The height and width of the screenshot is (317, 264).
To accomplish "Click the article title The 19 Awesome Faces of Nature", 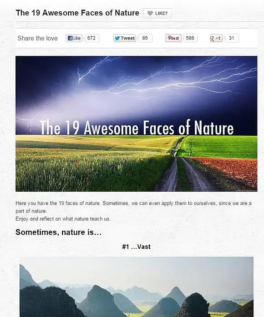I will (x=77, y=13).
